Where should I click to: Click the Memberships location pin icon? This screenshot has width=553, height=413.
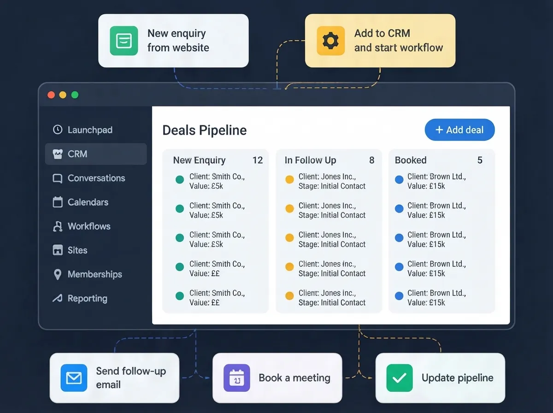[58, 274]
